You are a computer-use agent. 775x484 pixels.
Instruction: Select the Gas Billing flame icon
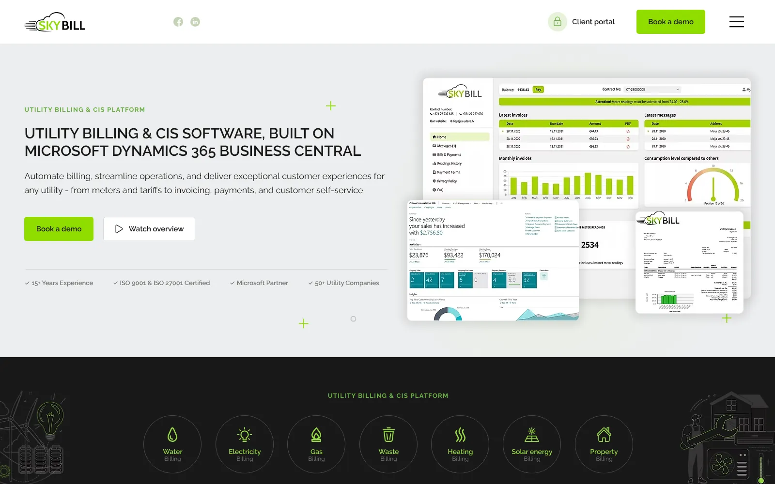coord(316,435)
